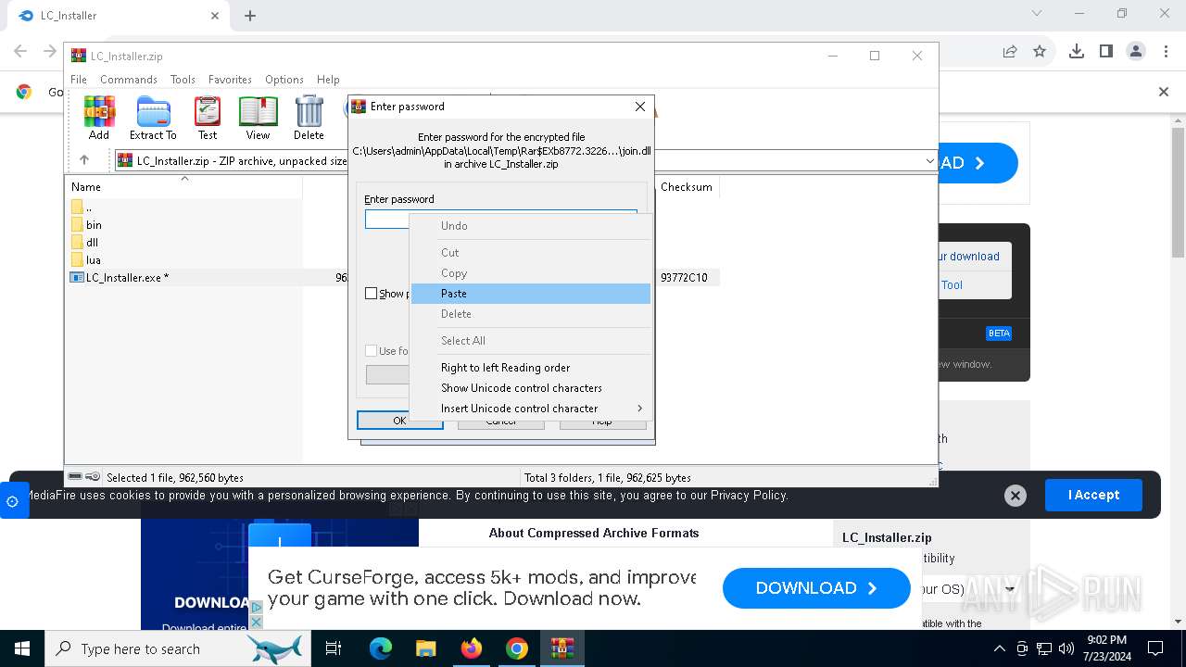Toggle Show password checkbox

click(372, 294)
